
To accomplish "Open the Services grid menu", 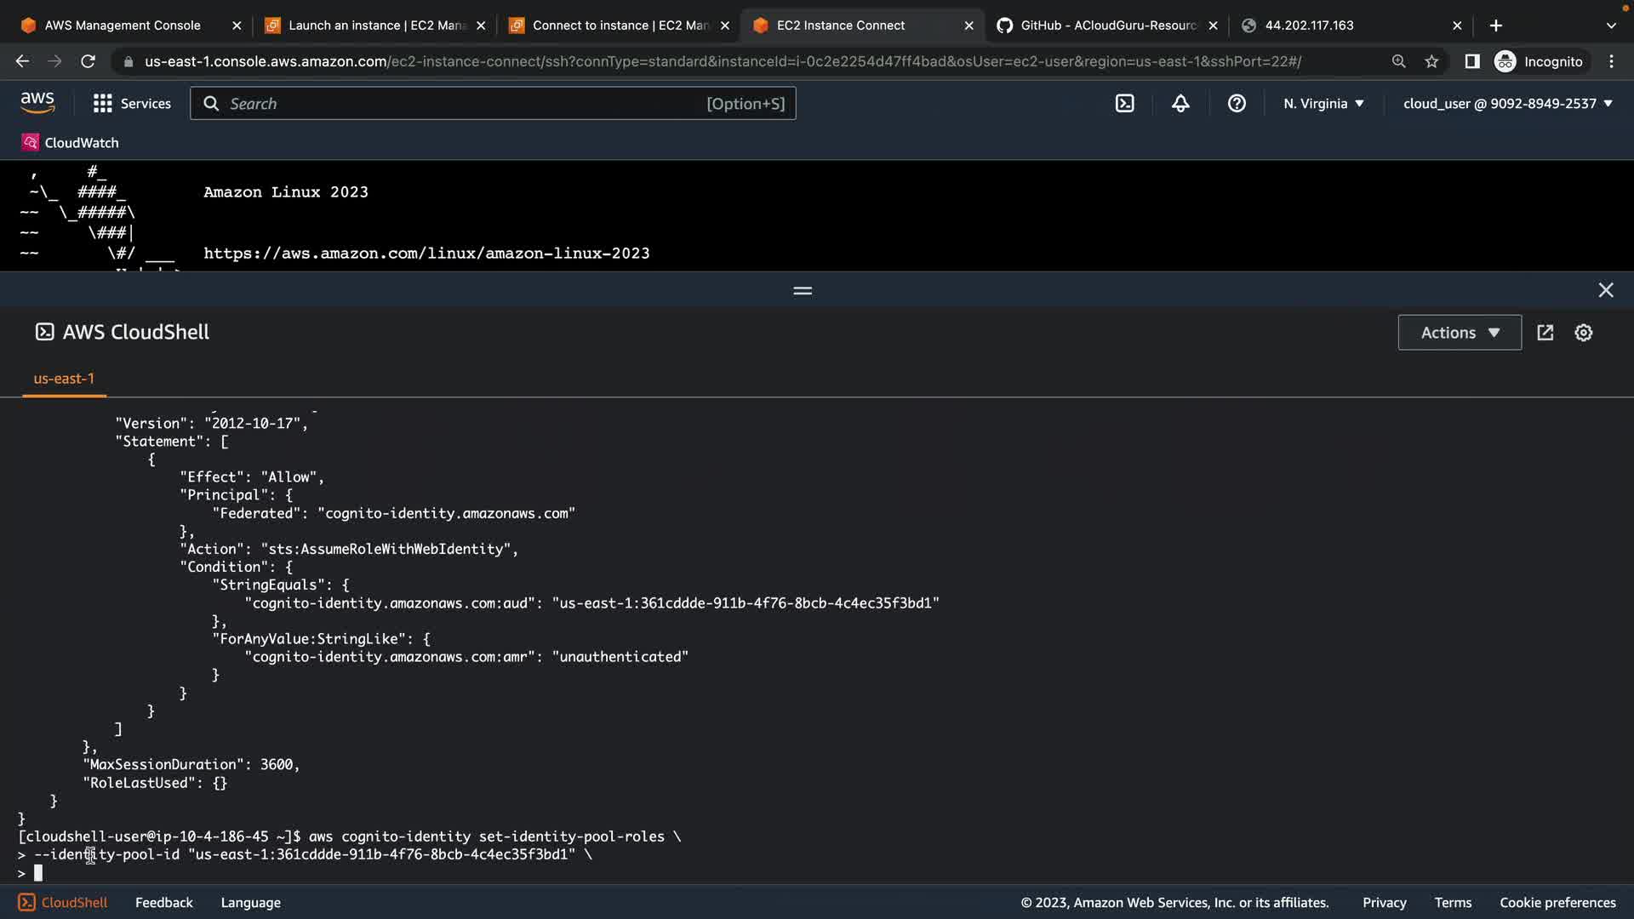I will [x=132, y=103].
